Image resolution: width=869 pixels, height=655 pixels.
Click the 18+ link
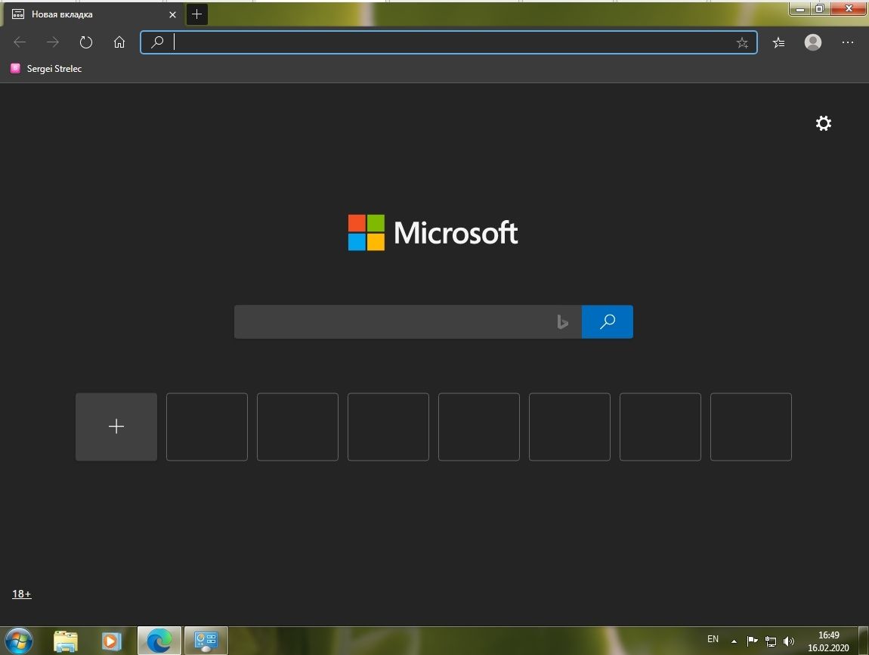(x=22, y=594)
